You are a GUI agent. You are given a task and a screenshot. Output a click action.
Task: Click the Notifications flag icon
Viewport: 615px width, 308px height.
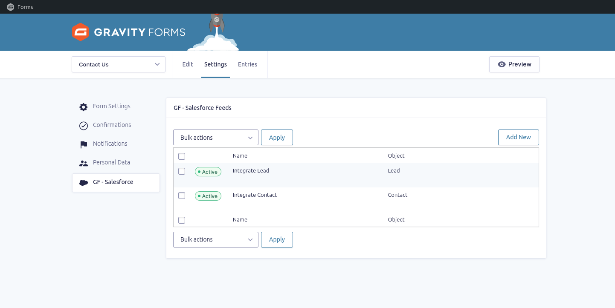point(83,144)
